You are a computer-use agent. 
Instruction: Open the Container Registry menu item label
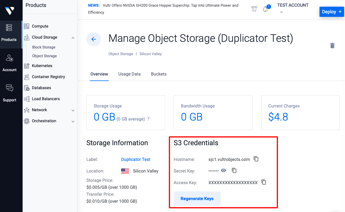click(x=48, y=77)
